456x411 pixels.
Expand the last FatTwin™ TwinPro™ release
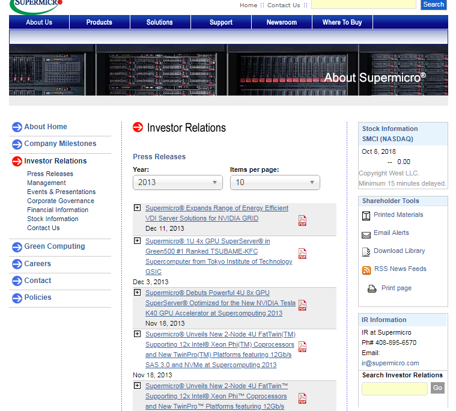137,385
